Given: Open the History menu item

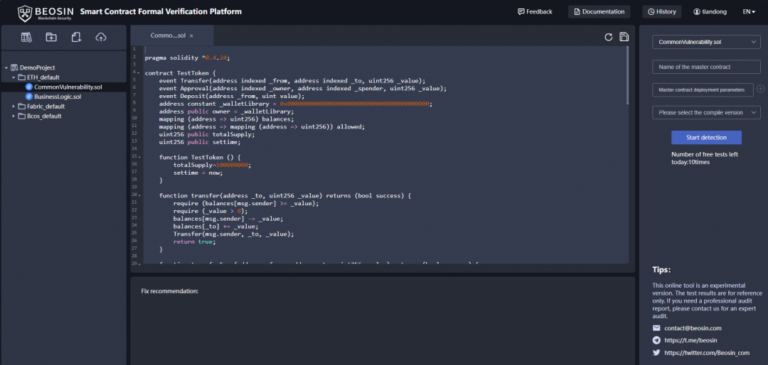Looking at the screenshot, I should tap(661, 12).
